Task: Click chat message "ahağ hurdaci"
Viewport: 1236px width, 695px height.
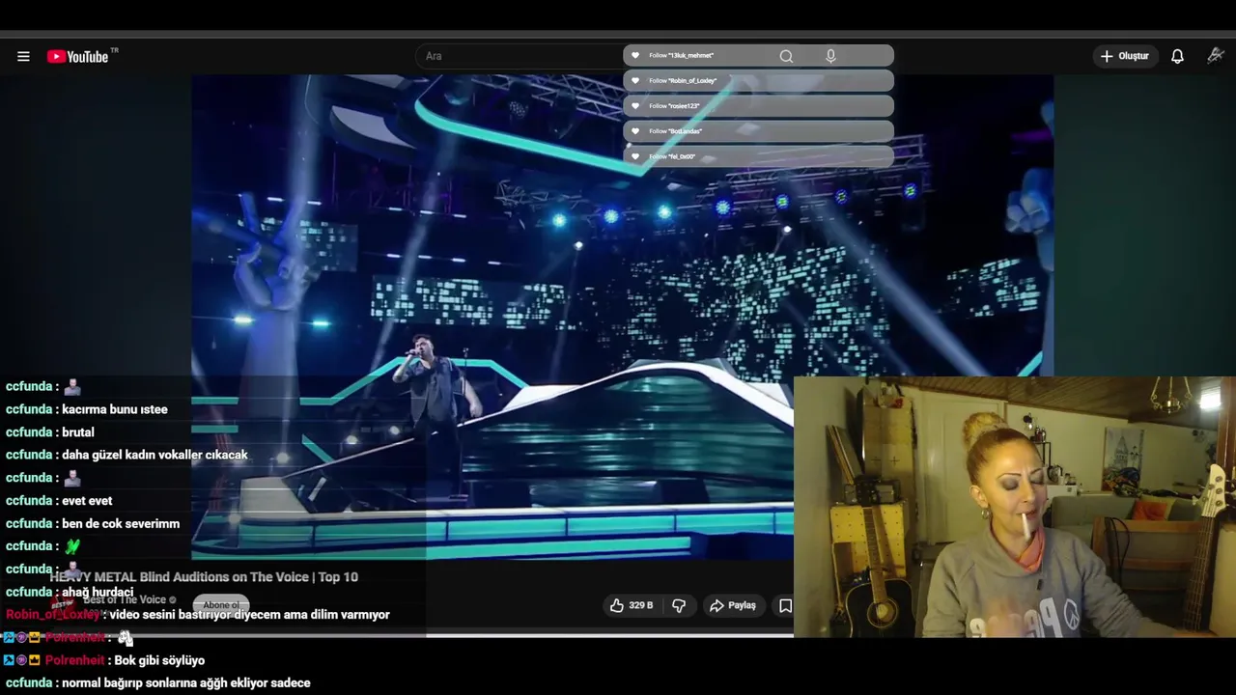Action: coord(98,592)
